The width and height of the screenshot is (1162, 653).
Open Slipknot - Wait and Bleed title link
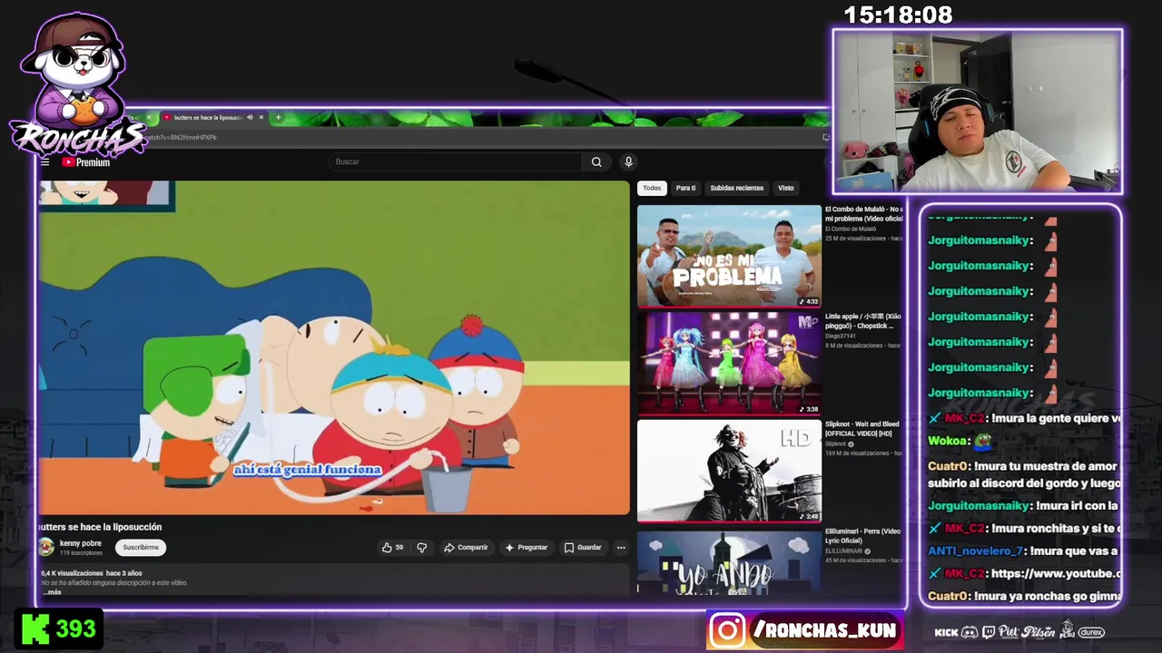coord(862,429)
